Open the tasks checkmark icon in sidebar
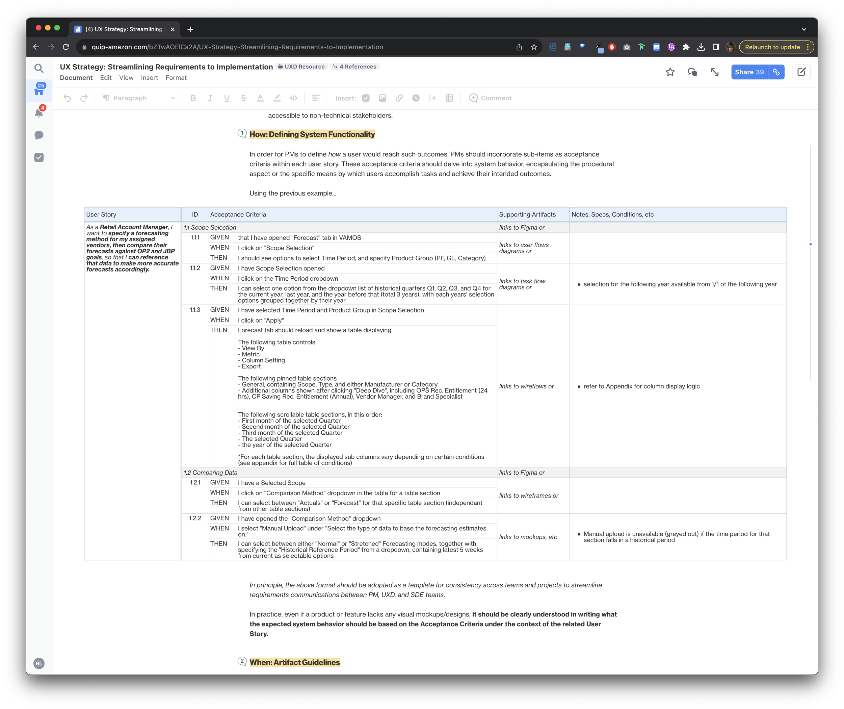Image resolution: width=844 pixels, height=709 pixels. pos(39,157)
